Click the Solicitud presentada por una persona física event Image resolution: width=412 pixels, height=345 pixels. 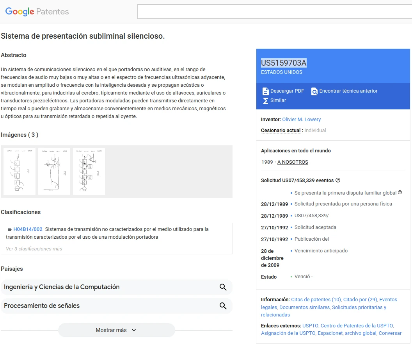[343, 204]
